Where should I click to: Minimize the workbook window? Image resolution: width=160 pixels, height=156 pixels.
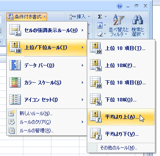[128, 6]
